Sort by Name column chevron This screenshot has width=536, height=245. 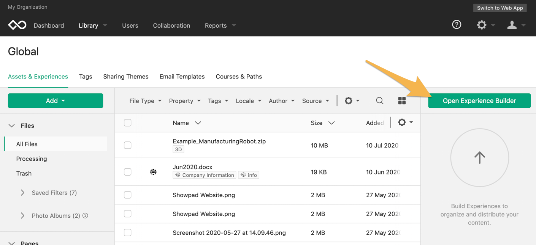(x=198, y=123)
